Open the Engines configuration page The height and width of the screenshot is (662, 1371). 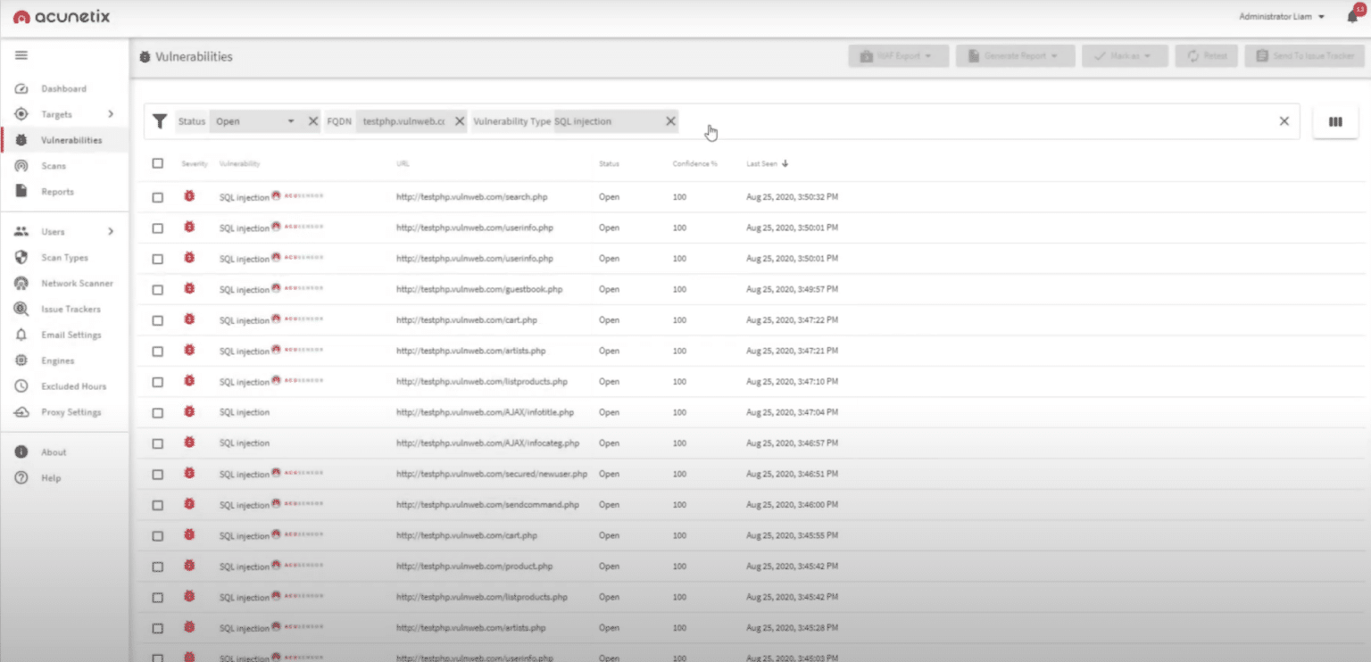tap(58, 360)
